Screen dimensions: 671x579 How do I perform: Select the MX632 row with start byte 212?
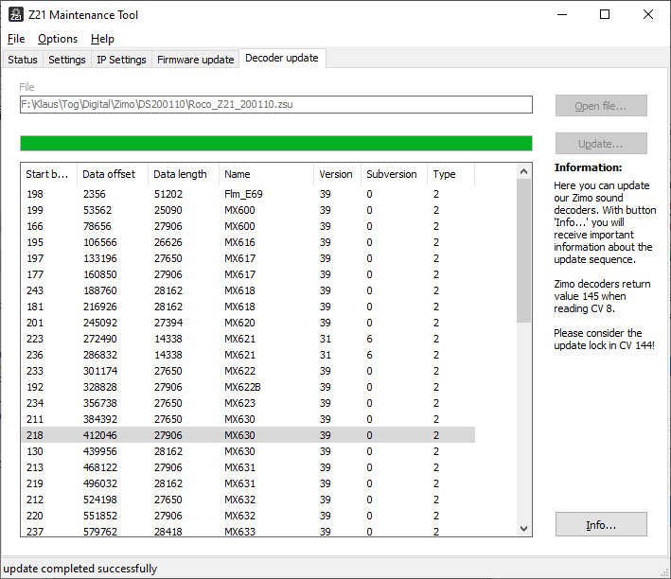click(x=248, y=500)
